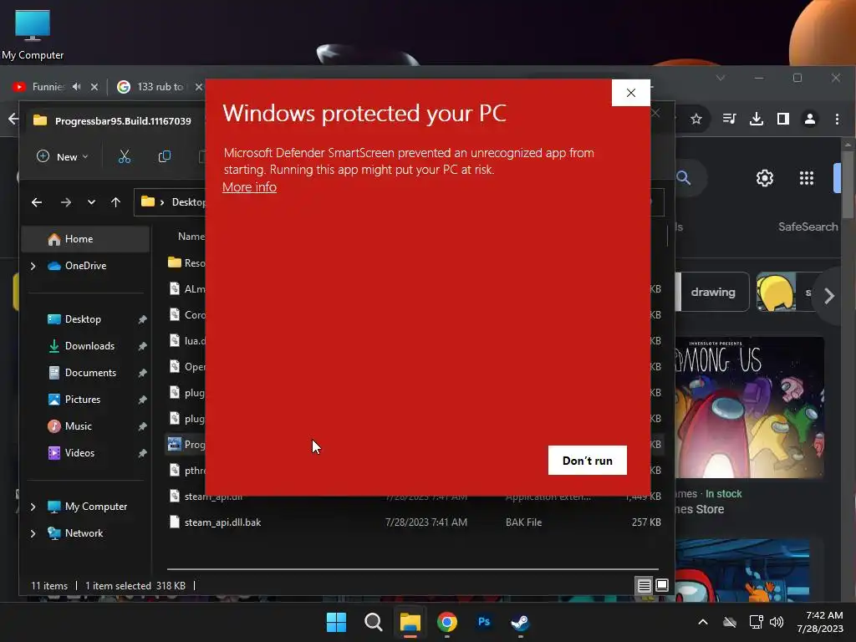Open Photoshop from the taskbar

click(x=484, y=622)
